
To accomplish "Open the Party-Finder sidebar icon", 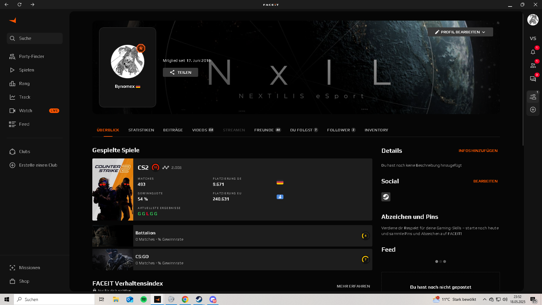I will pyautogui.click(x=12, y=56).
